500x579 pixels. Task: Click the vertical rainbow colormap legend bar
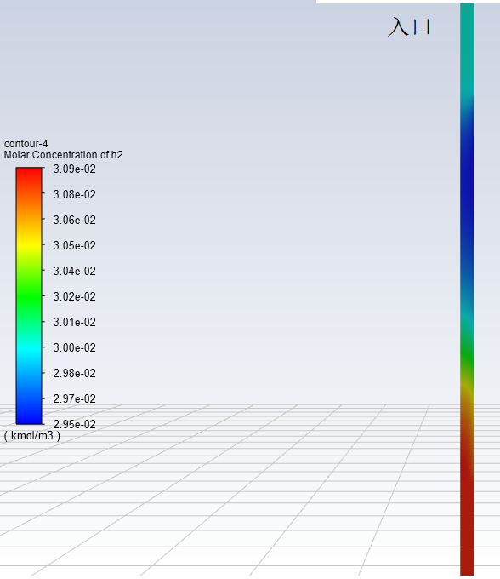(29, 295)
